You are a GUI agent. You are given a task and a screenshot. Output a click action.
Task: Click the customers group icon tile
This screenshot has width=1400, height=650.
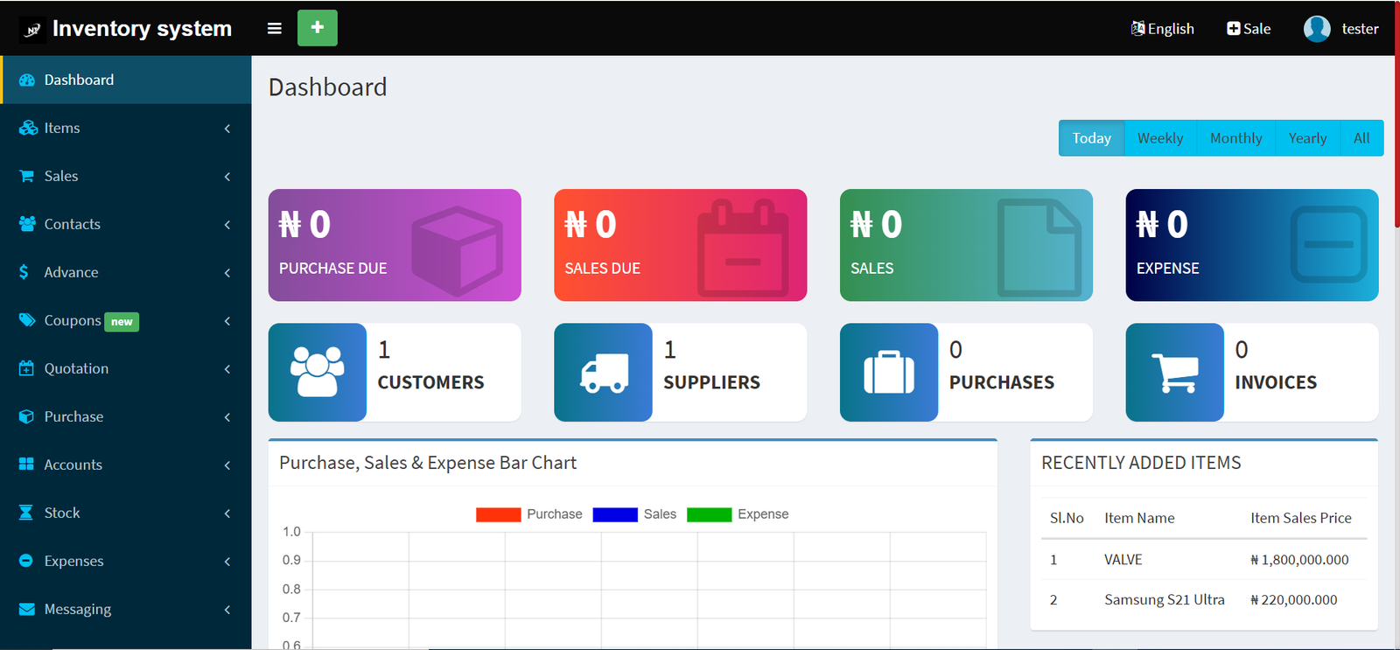[x=317, y=373]
